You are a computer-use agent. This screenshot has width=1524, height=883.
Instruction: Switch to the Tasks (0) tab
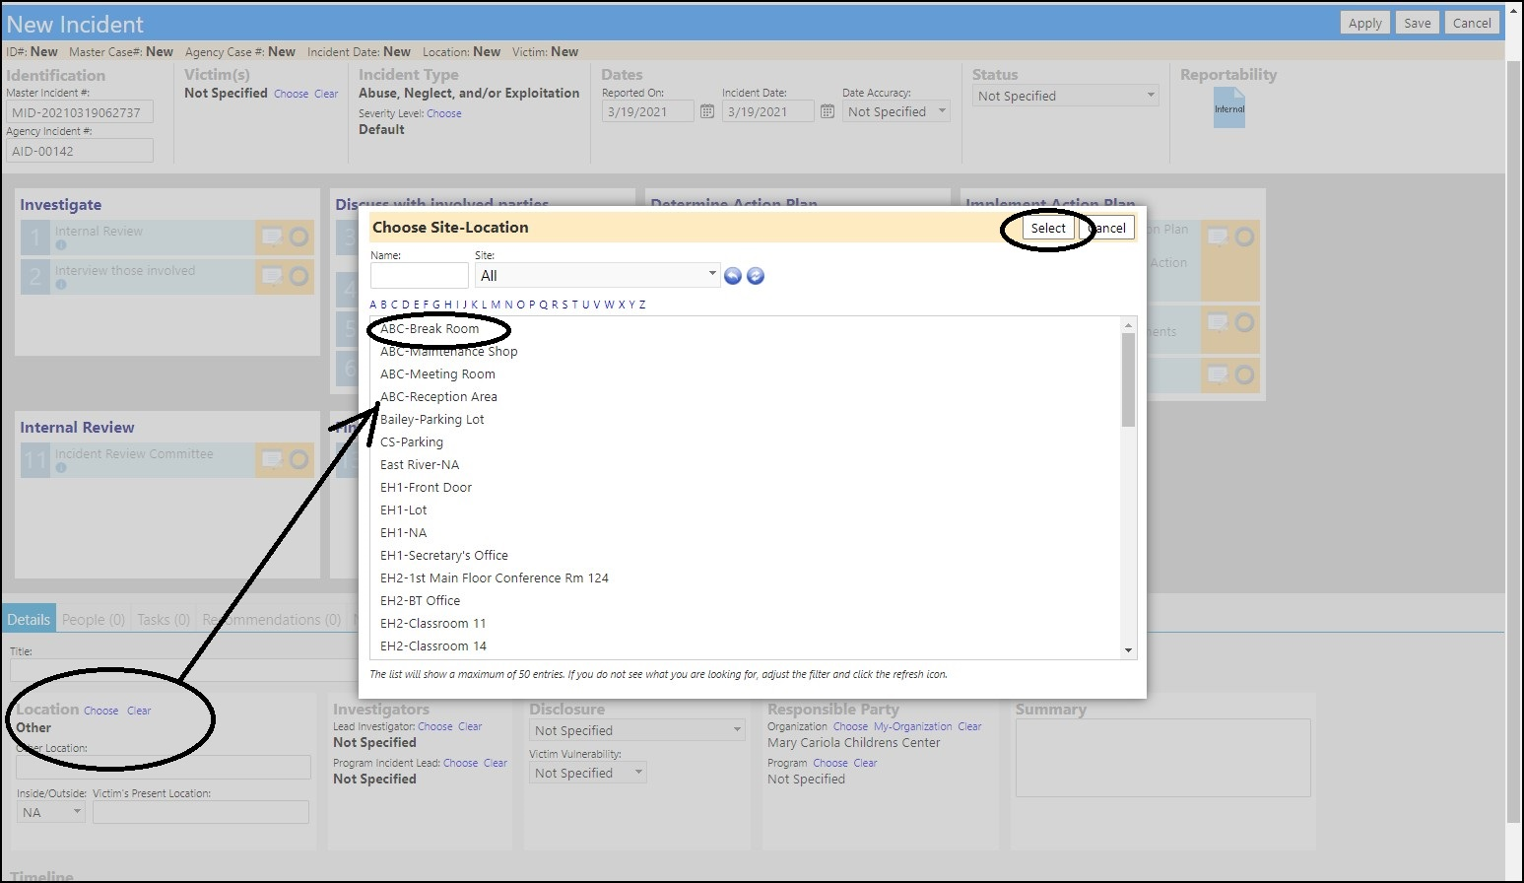164,620
